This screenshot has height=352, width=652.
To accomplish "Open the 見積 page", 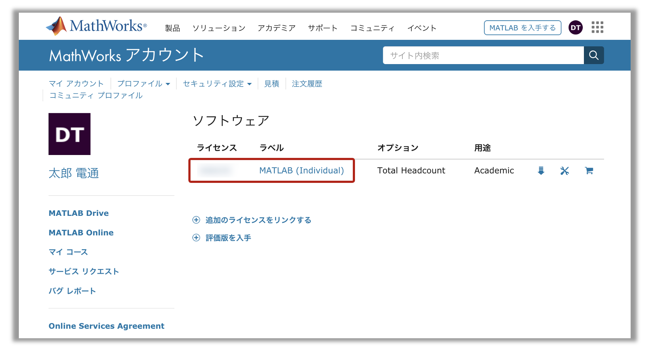I will (272, 84).
